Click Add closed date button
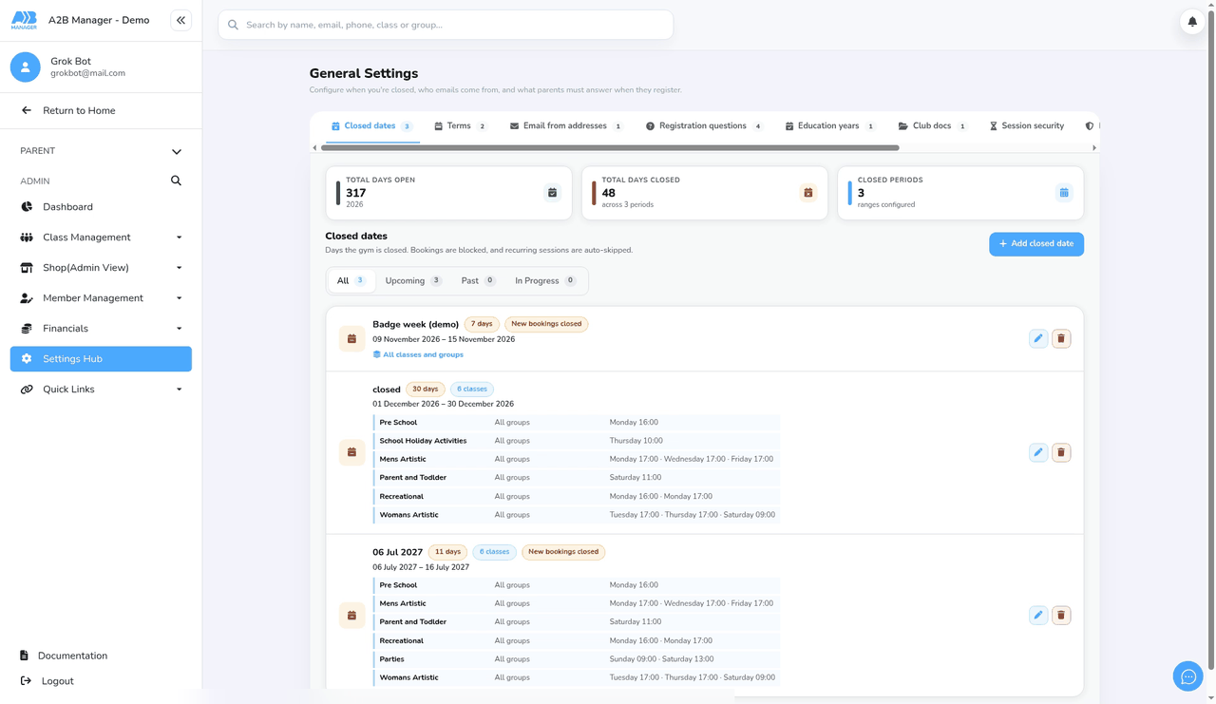This screenshot has height=704, width=1216. pos(1036,244)
